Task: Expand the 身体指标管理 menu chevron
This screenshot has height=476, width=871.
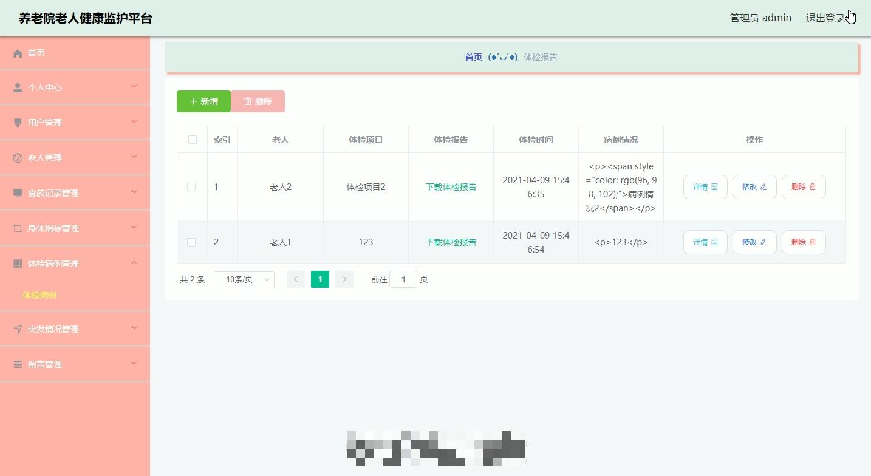Action: point(134,228)
